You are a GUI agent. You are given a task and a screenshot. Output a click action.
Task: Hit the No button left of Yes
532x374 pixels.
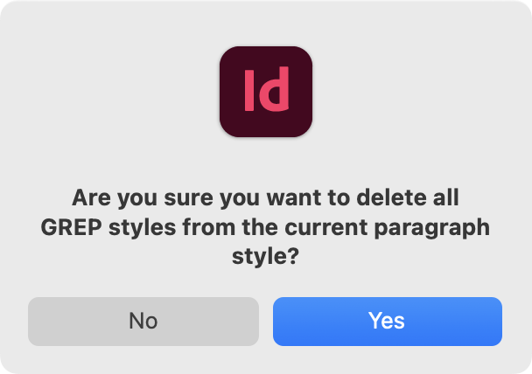pyautogui.click(x=143, y=321)
